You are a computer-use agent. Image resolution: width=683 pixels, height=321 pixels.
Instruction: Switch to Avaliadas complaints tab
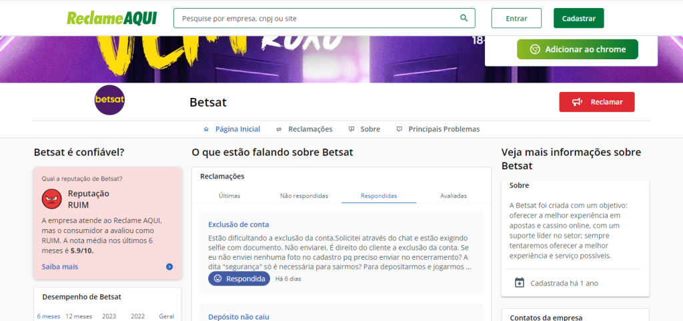pyautogui.click(x=454, y=196)
